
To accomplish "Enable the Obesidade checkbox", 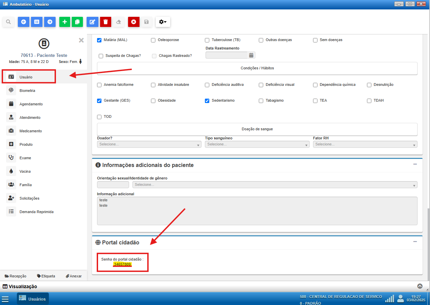I will (x=153, y=101).
